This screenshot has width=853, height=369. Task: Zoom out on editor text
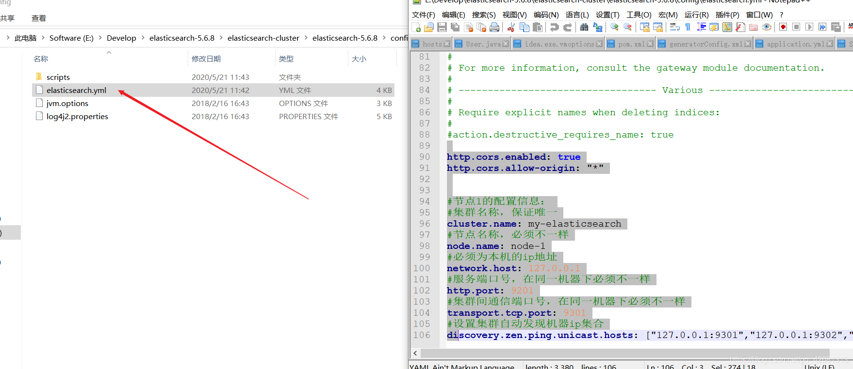[x=627, y=27]
